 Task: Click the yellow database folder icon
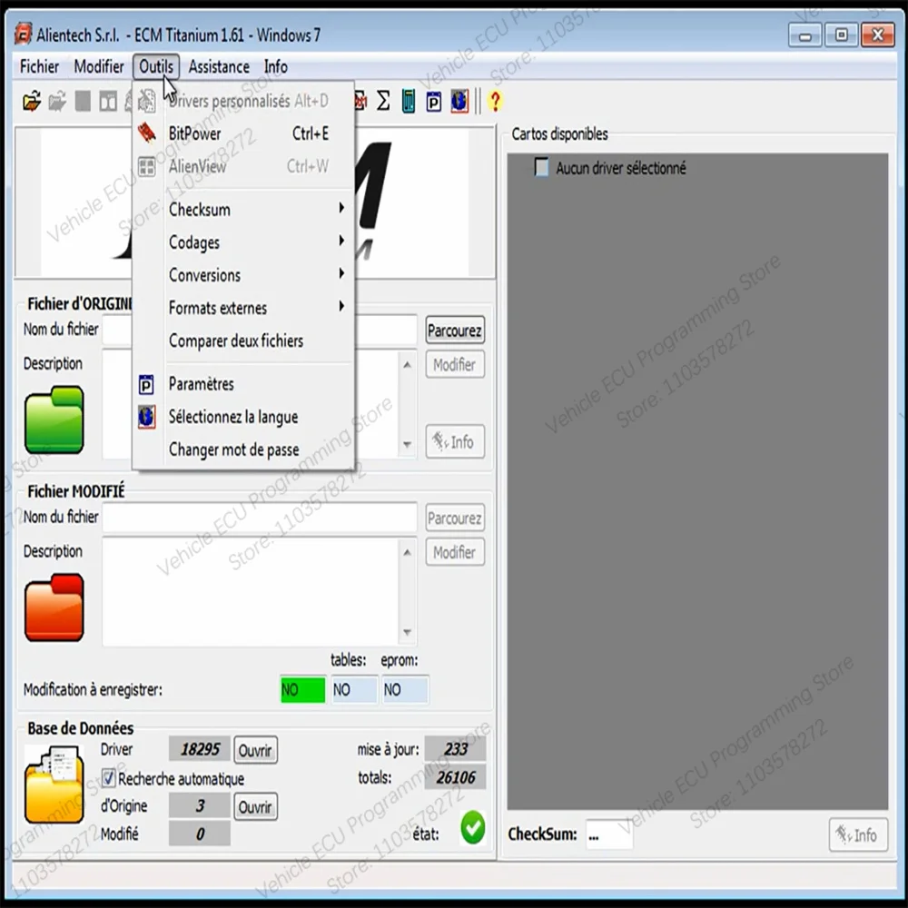pos(54,785)
